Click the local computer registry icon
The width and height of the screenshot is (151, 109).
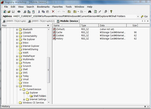pyautogui.click(x=25, y=12)
